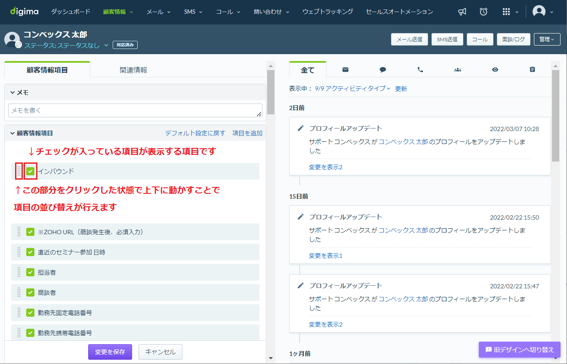The image size is (567, 364).
Task: Open the SMS navigation dropdown
Action: pyautogui.click(x=193, y=12)
